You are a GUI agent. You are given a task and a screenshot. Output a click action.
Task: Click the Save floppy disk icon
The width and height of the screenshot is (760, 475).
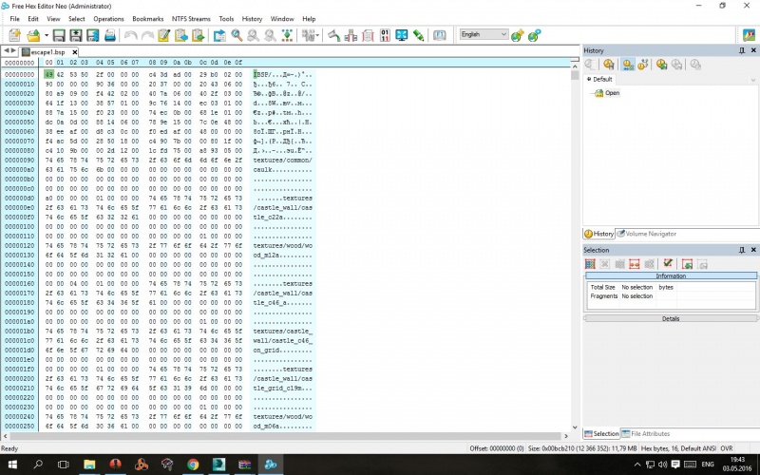59,35
